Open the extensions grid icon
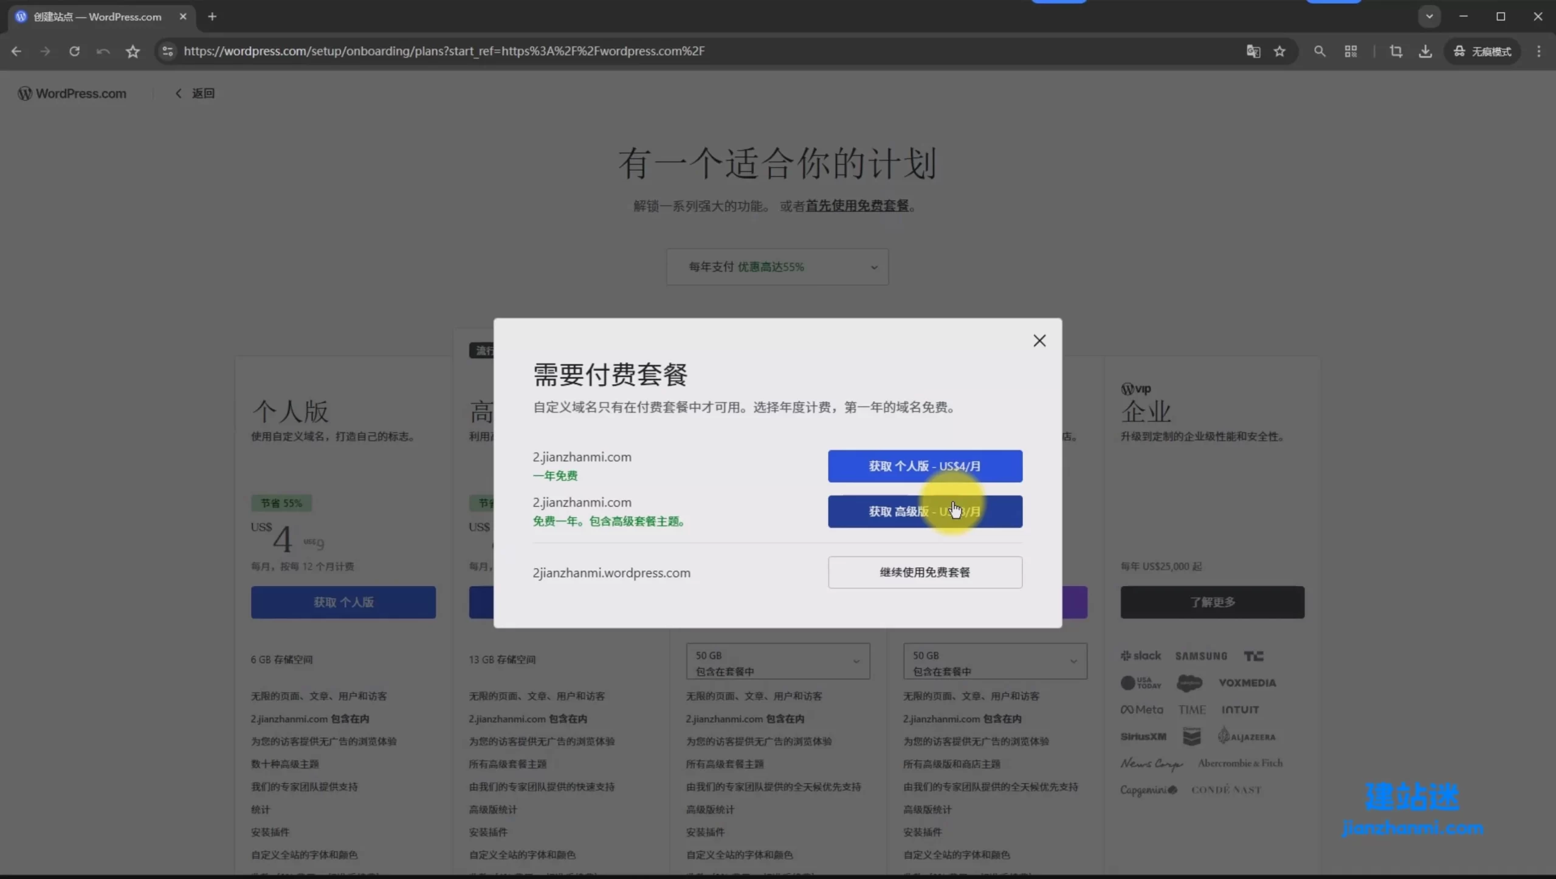This screenshot has width=1556, height=879. pos(1351,51)
